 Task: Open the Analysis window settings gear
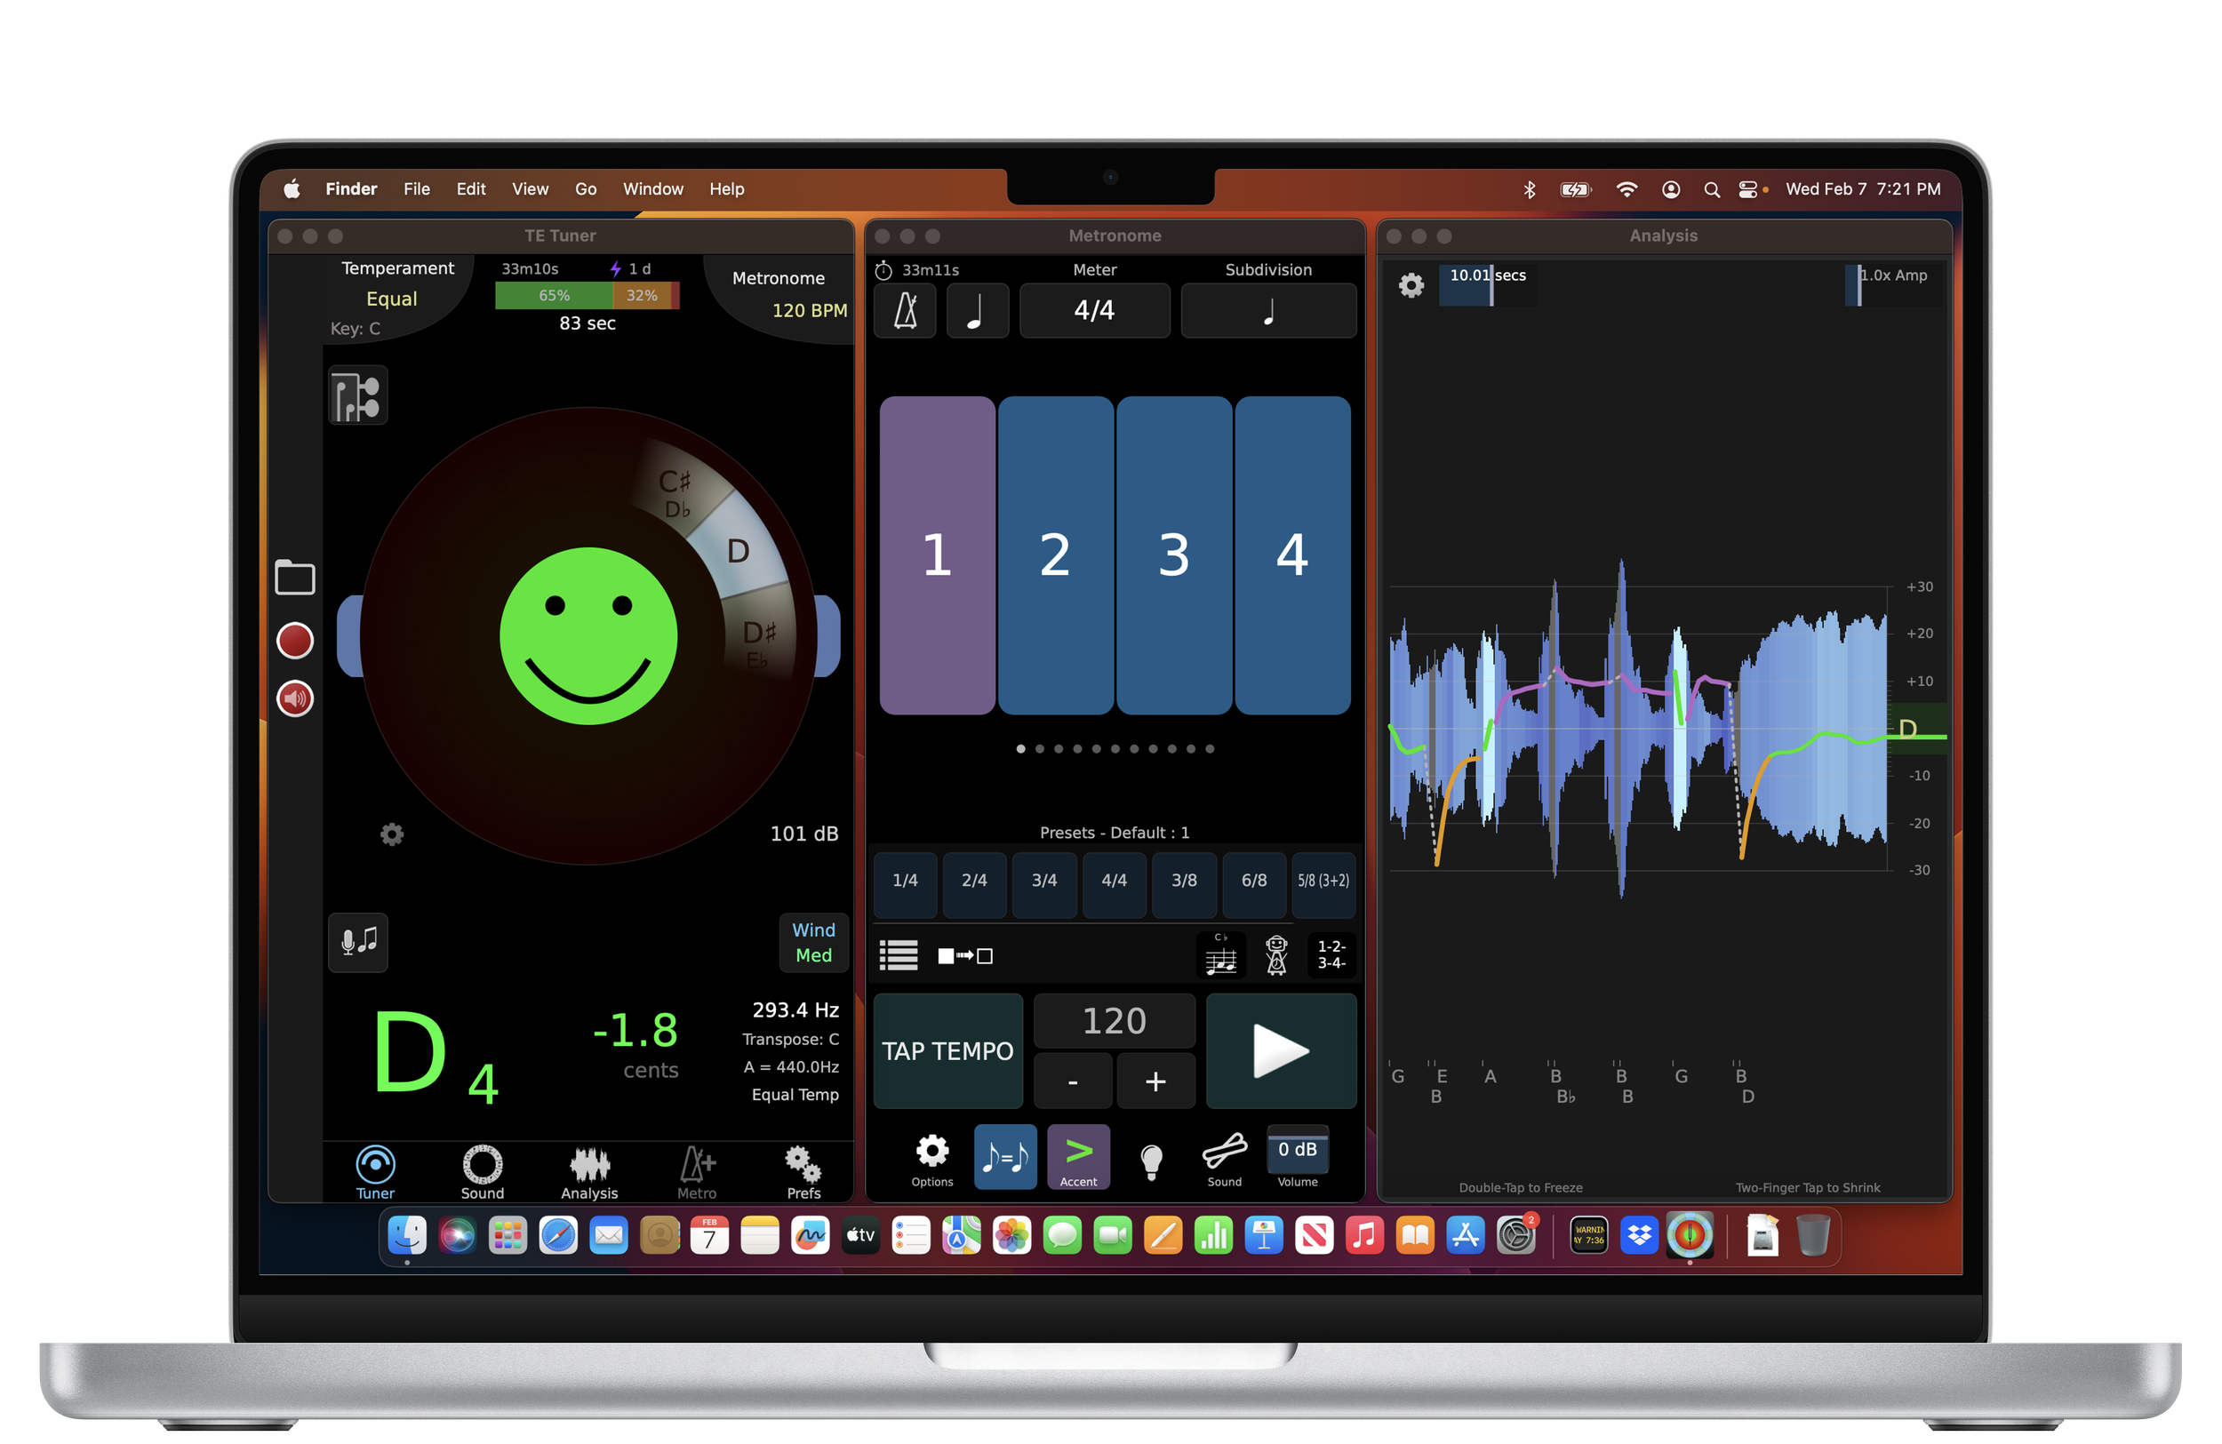pos(1411,285)
